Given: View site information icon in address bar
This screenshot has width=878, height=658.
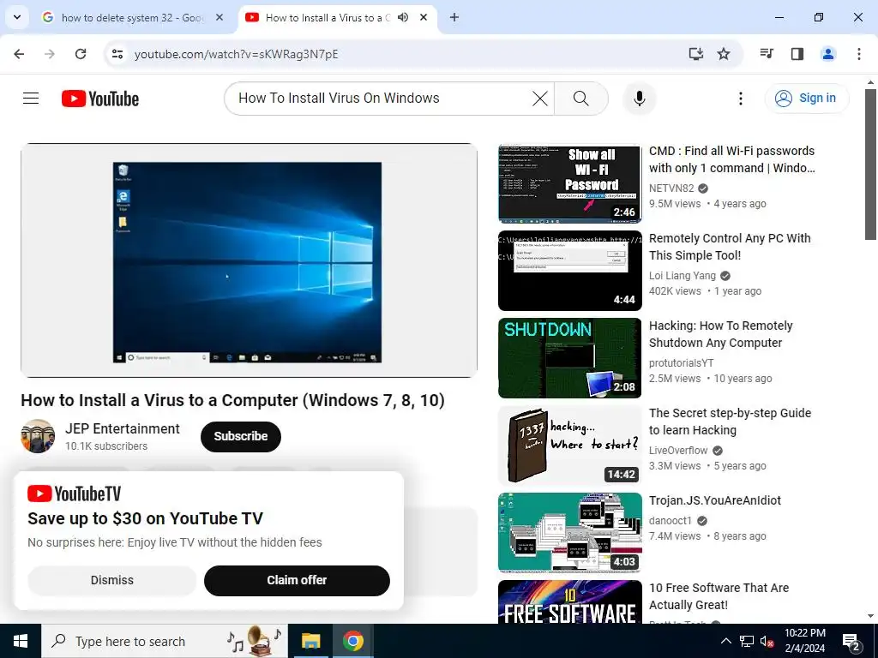Looking at the screenshot, I should pyautogui.click(x=117, y=54).
